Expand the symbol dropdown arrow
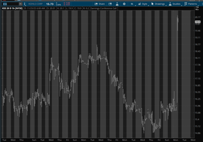Image resolution: width=203 pixels, height=142 pixels. (x=21, y=4)
